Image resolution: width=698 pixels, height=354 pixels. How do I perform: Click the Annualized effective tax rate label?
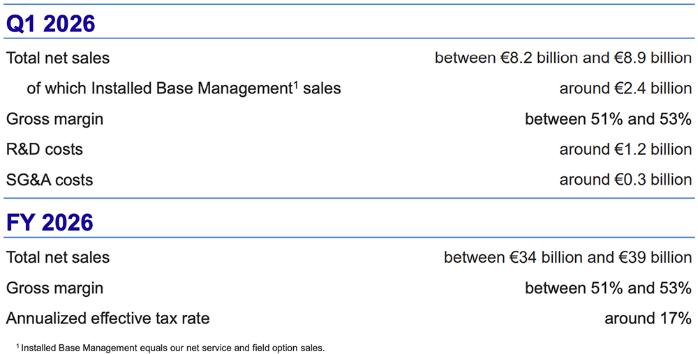point(107,319)
